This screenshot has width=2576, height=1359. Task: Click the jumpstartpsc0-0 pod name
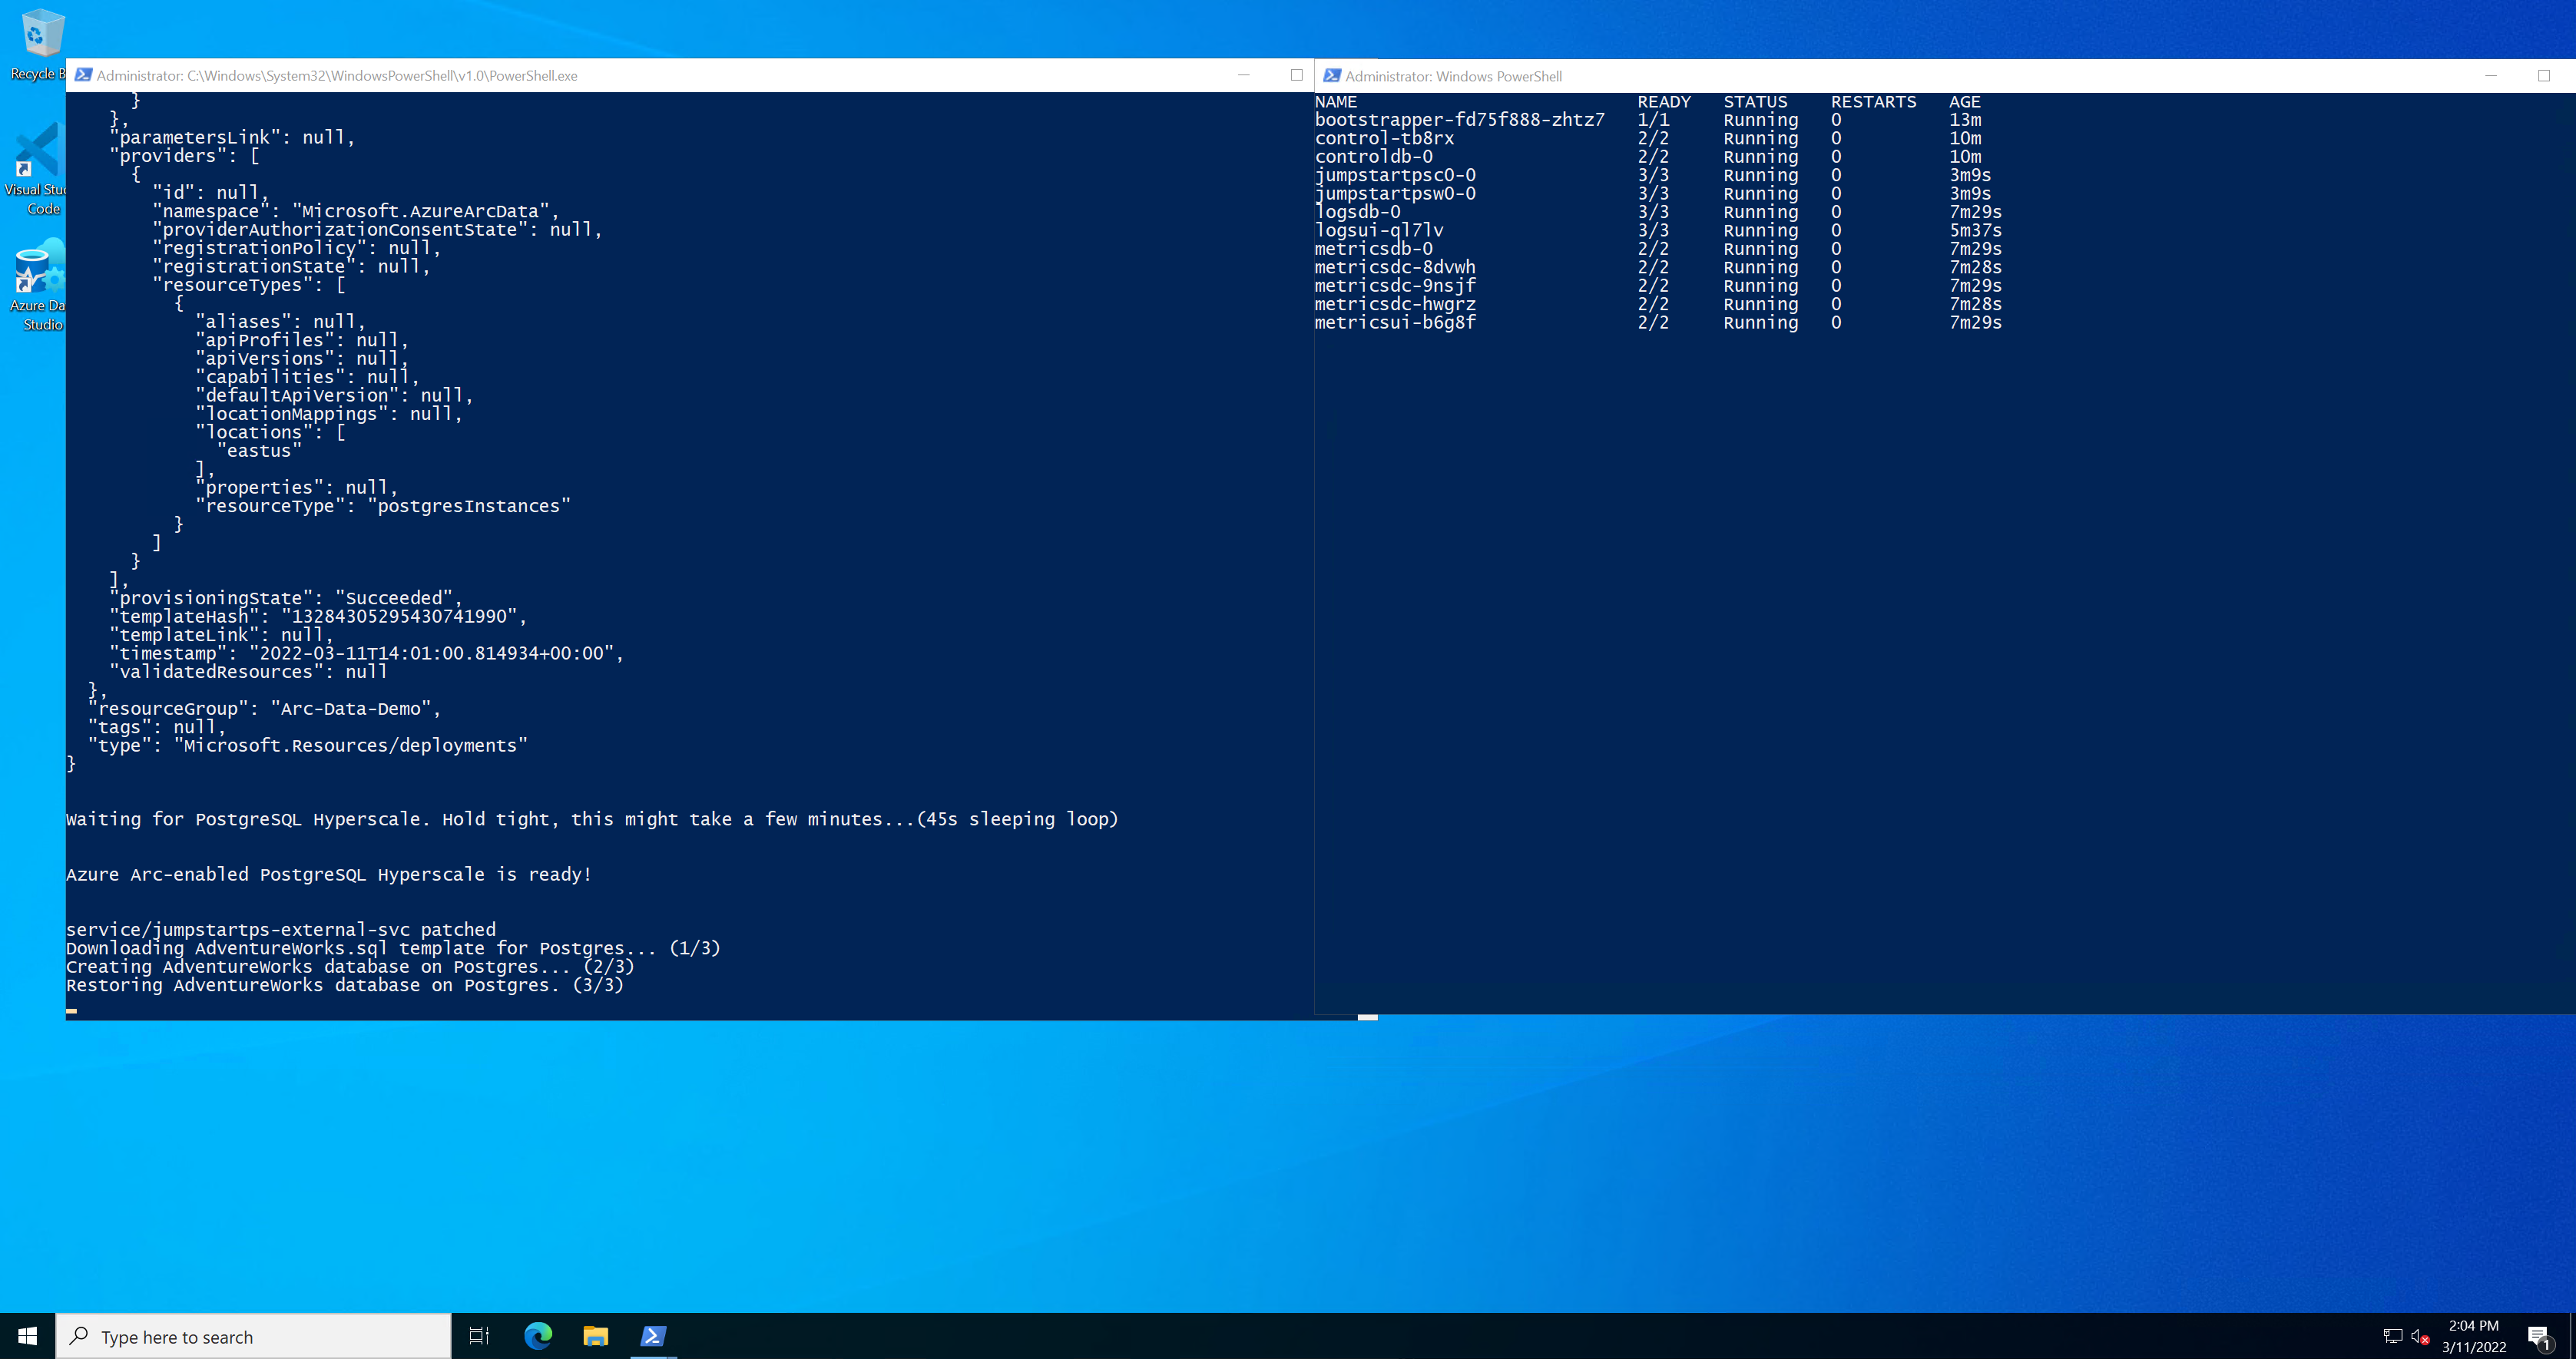[1395, 175]
